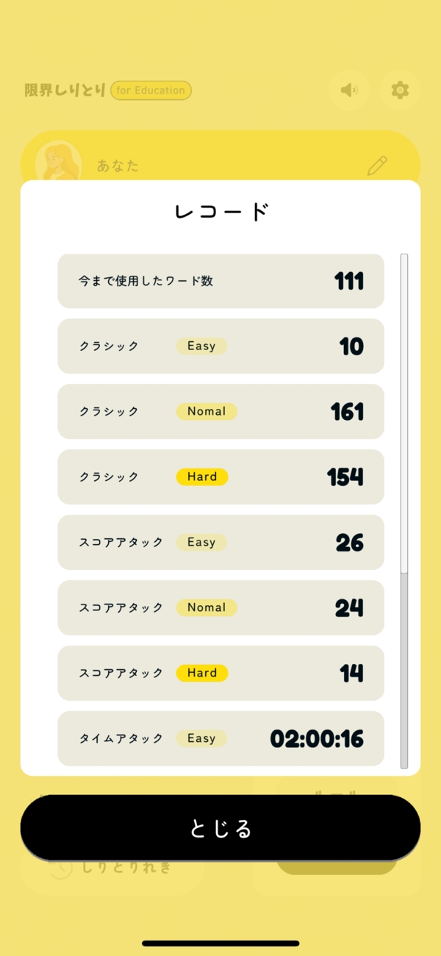This screenshot has width=441, height=956.
Task: Tap the user avatar picture
Action: click(x=59, y=162)
